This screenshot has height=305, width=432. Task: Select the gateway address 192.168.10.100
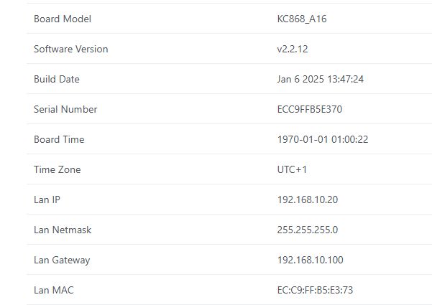(x=310, y=260)
